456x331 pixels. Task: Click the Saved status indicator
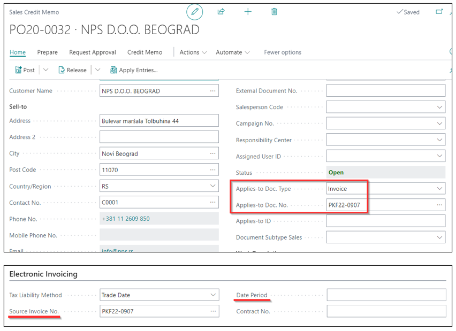408,12
